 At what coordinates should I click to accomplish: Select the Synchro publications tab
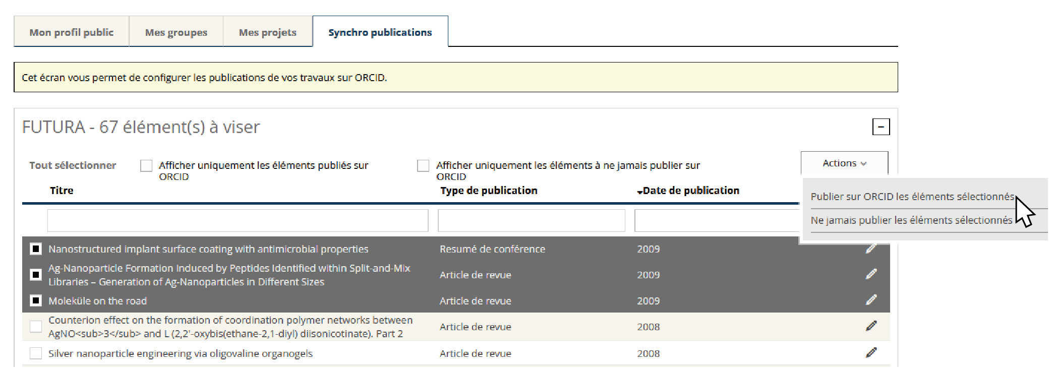coord(380,32)
